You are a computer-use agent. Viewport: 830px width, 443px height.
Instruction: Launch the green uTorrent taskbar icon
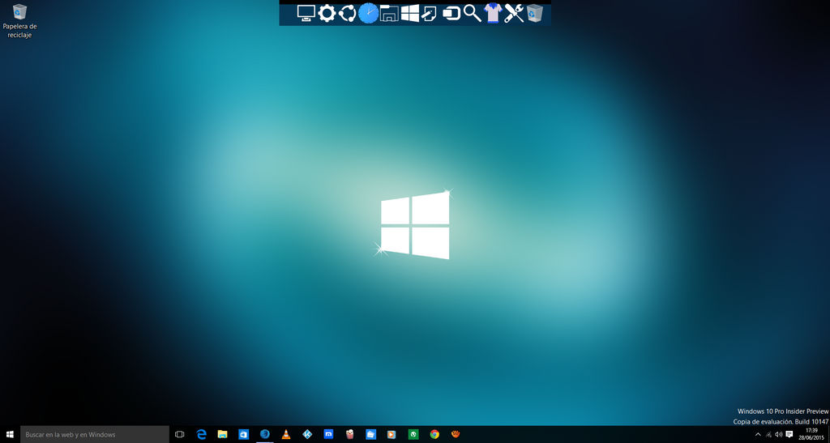click(x=413, y=435)
